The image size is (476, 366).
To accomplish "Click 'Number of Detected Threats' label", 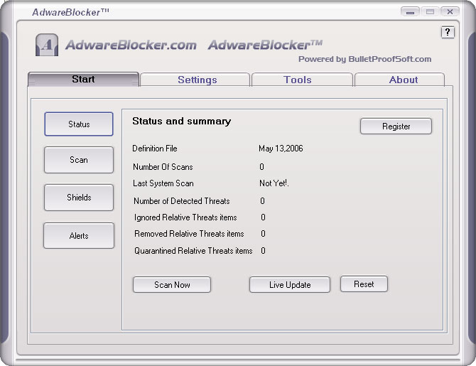I will click(182, 201).
